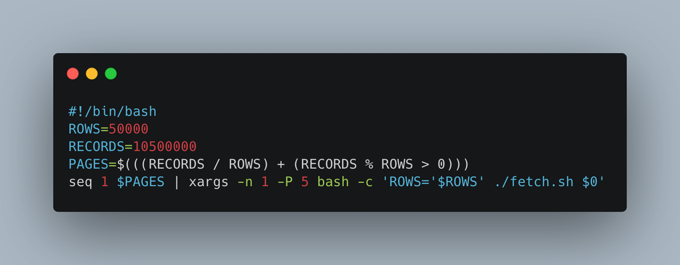The image size is (680, 265).
Task: Click the red close dot
Action: pyautogui.click(x=73, y=74)
